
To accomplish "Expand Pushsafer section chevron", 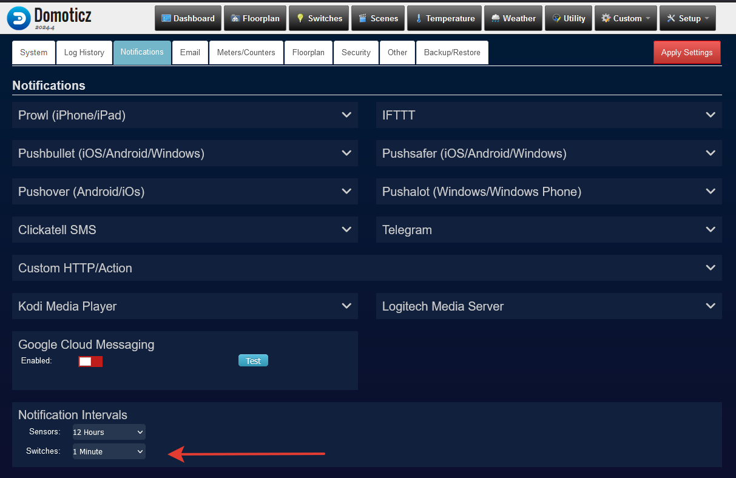I will (x=711, y=153).
